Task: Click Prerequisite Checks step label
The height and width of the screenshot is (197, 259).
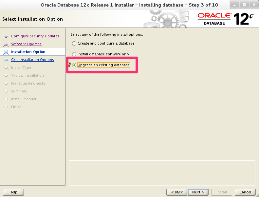Action: tap(28, 83)
